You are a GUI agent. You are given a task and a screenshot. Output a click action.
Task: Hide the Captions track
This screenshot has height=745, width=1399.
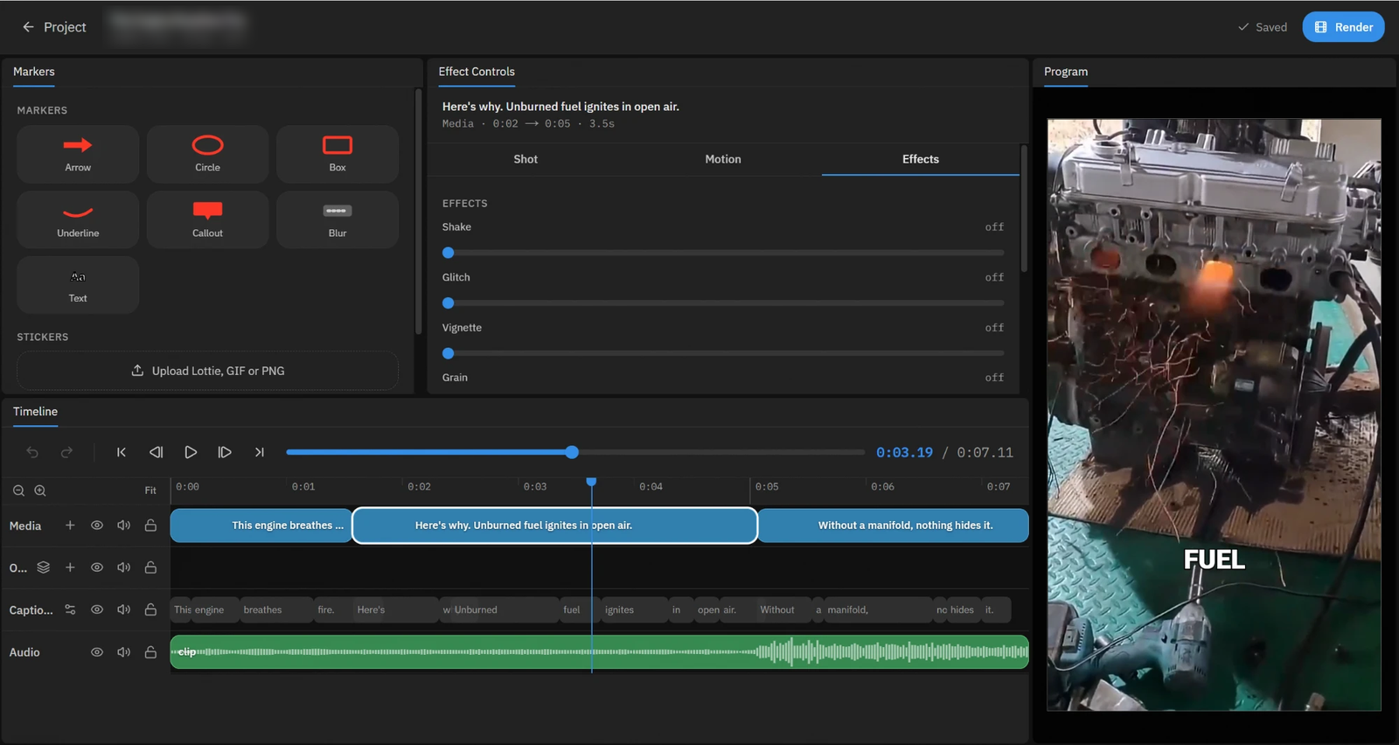97,609
